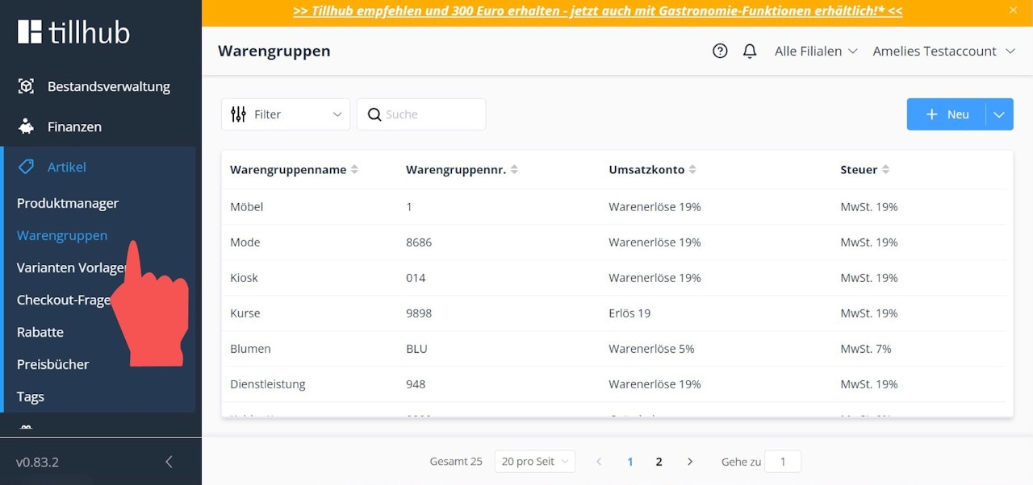
Task: Click the notification bell icon
Action: [x=750, y=50]
